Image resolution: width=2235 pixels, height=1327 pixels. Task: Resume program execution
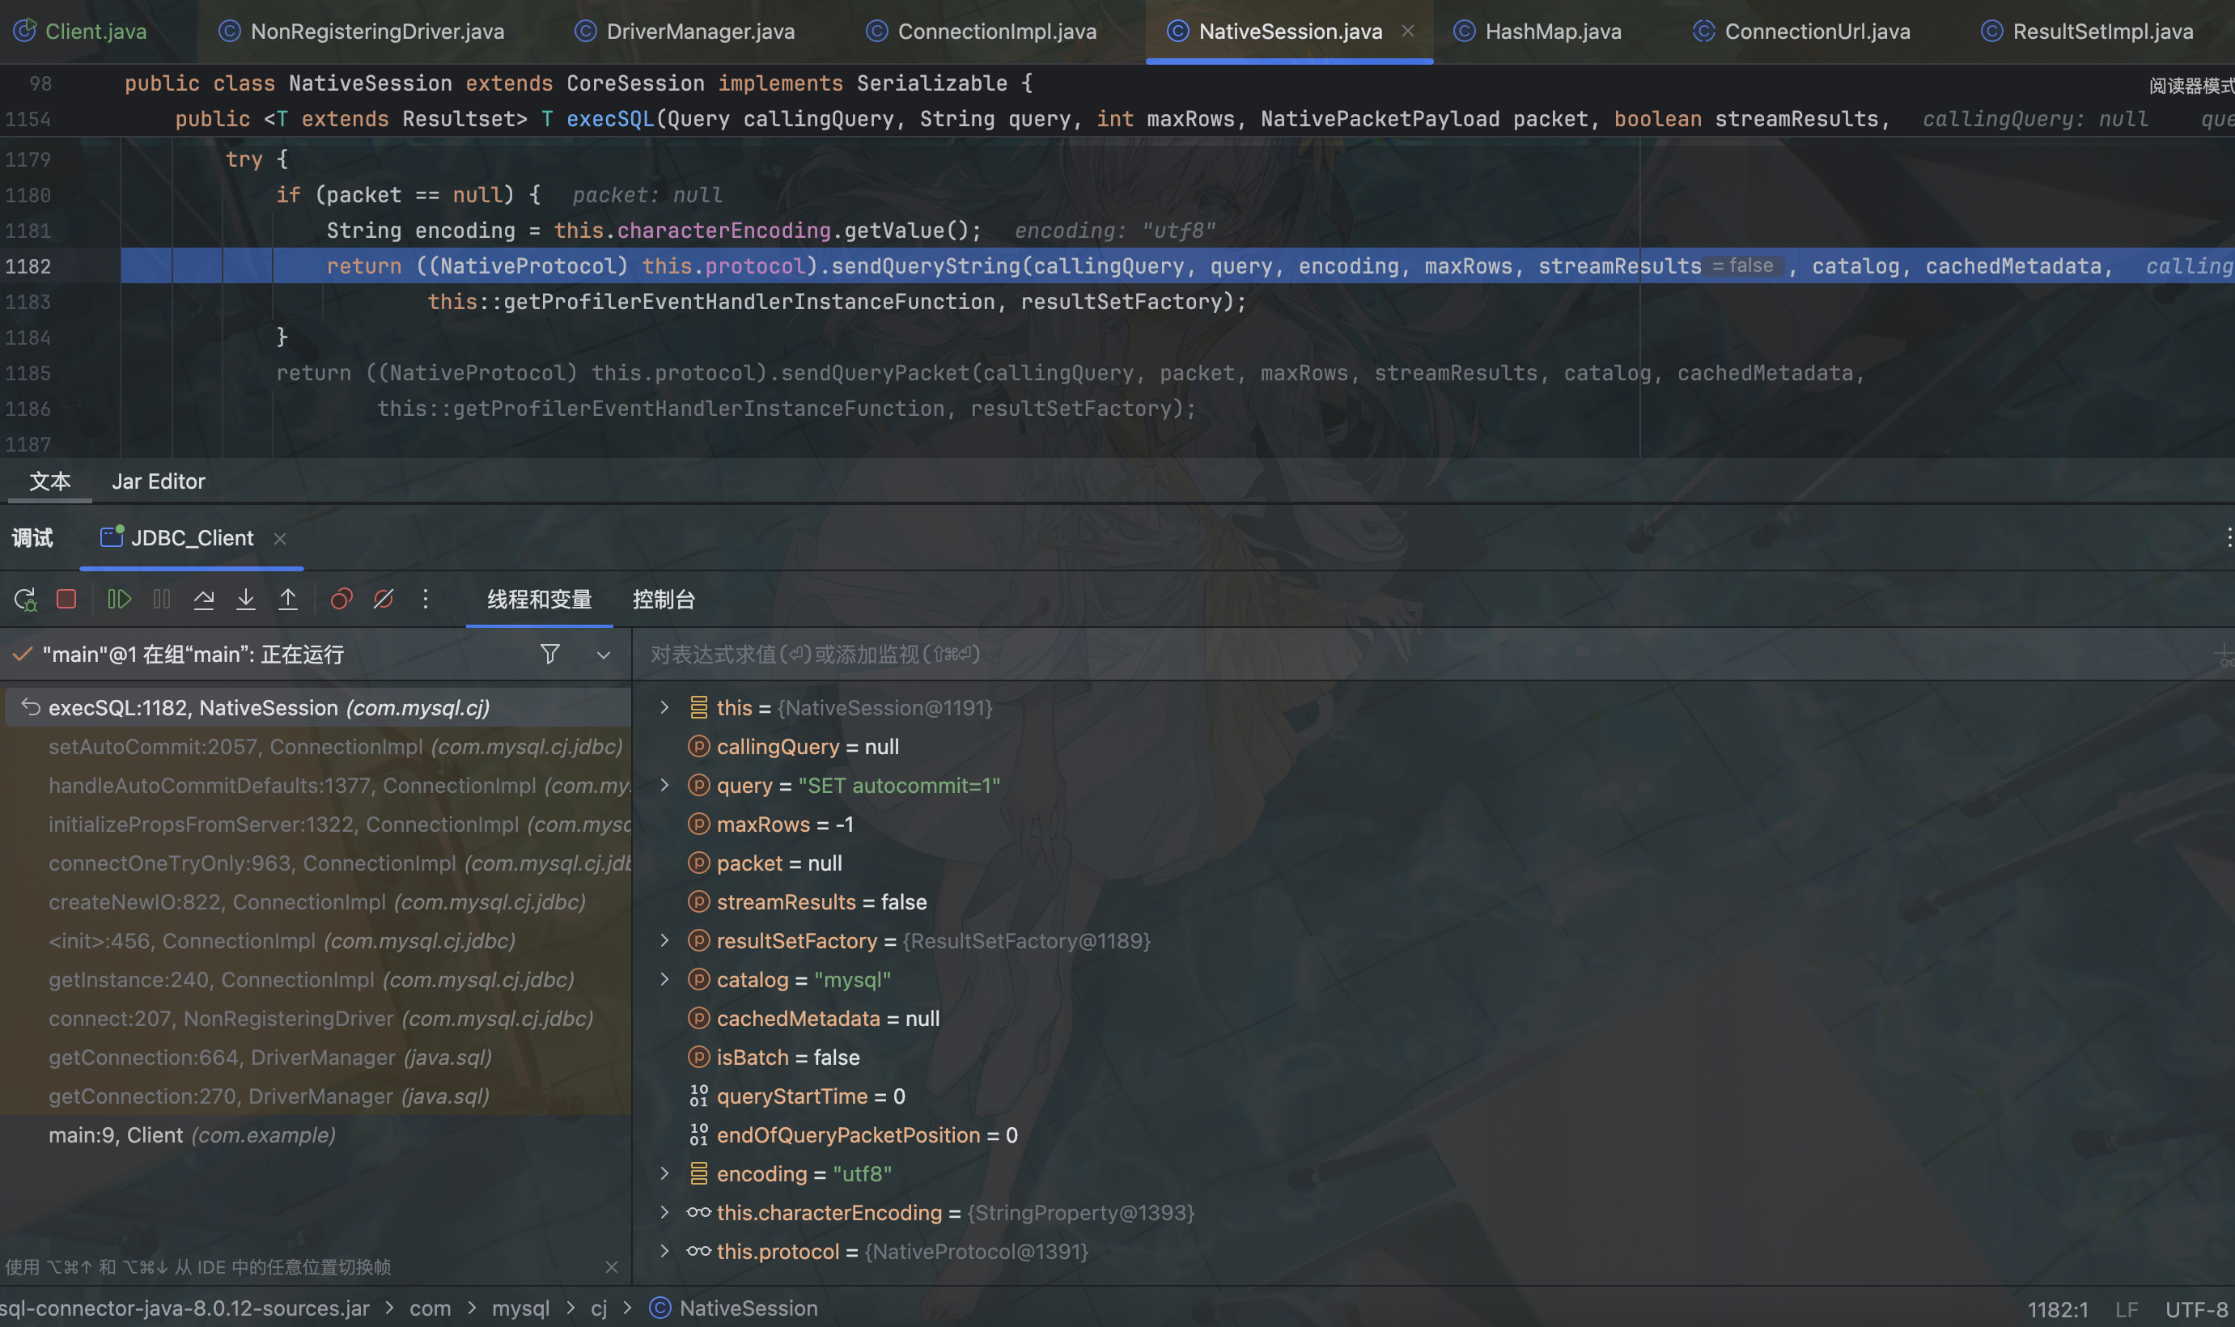point(119,599)
